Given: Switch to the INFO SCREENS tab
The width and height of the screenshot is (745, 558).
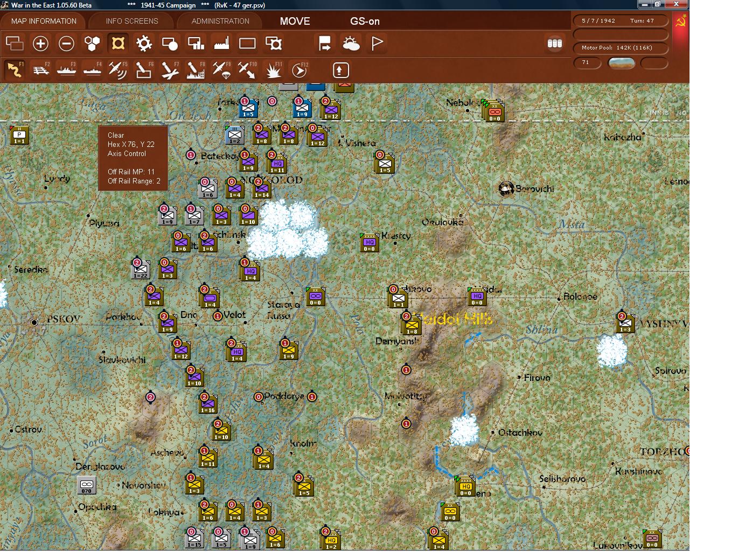Looking at the screenshot, I should point(132,21).
